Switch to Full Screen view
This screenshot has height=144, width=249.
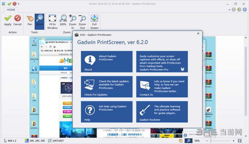click(x=94, y=22)
